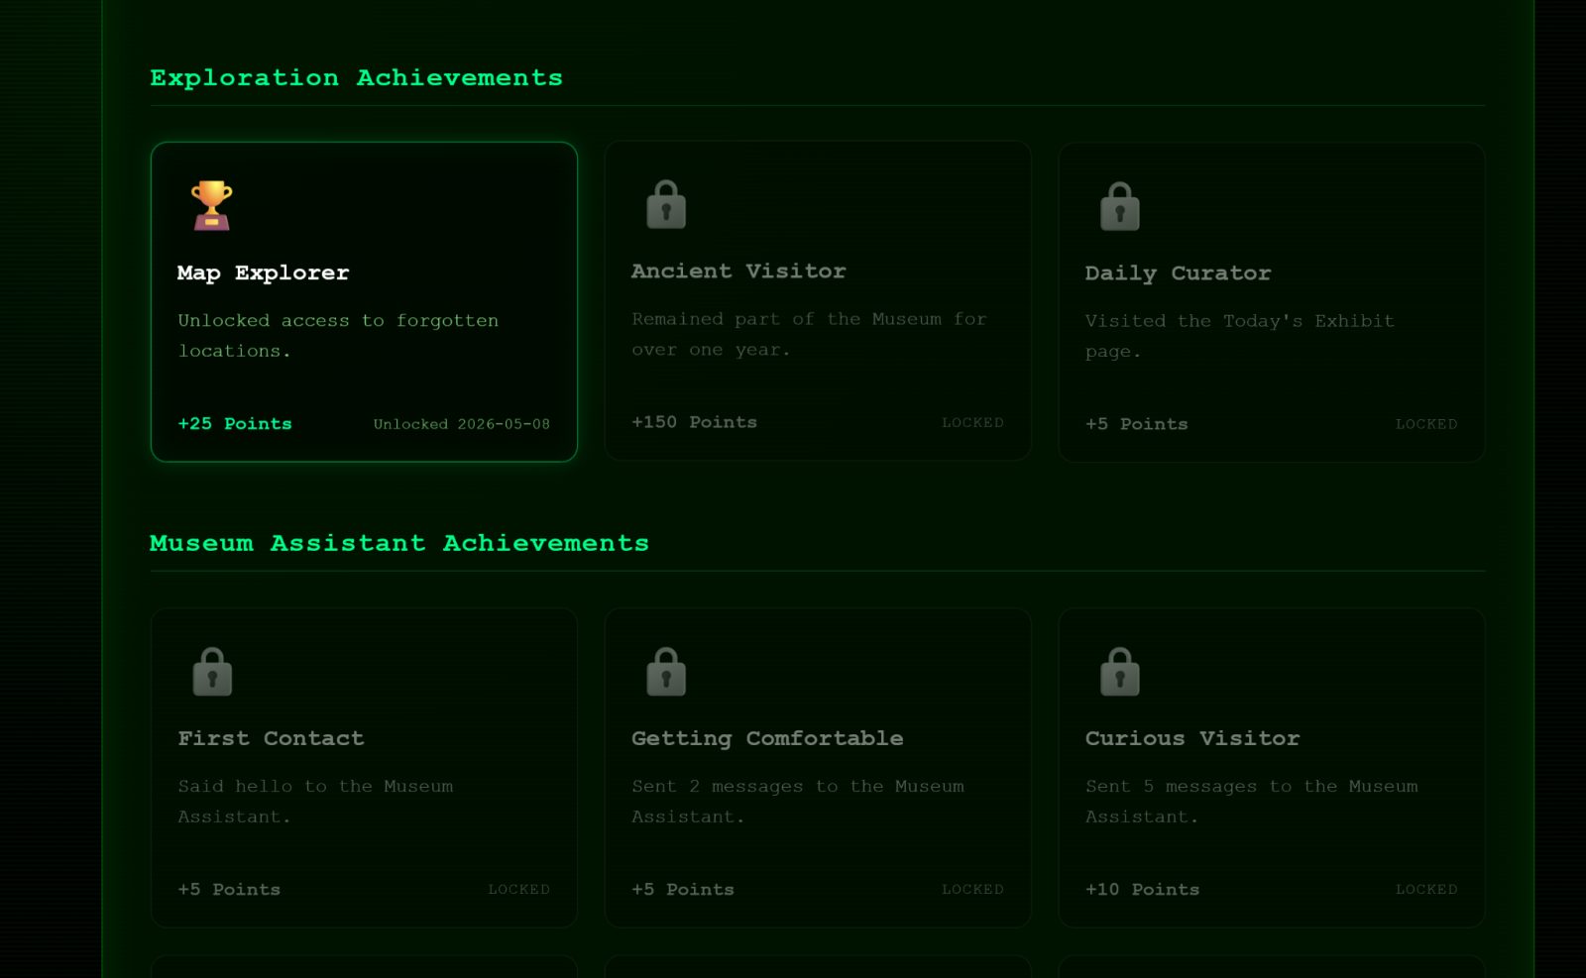1586x978 pixels.
Task: Click Ancient Visitor's LOCKED status
Action: click(x=972, y=422)
